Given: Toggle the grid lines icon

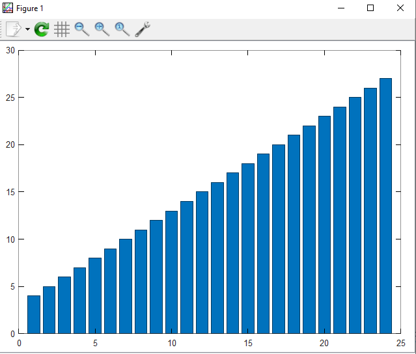Looking at the screenshot, I should pyautogui.click(x=62, y=29).
